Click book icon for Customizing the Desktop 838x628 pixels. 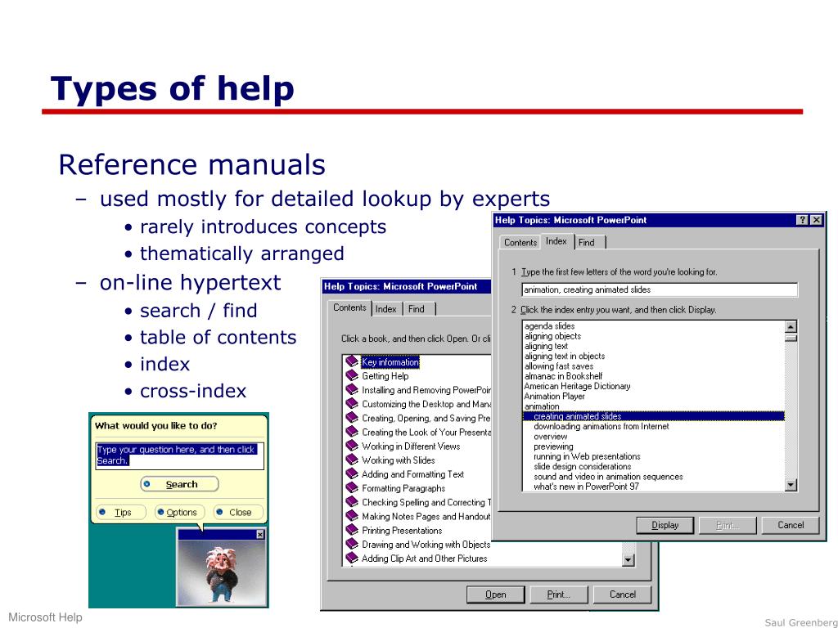(x=352, y=404)
